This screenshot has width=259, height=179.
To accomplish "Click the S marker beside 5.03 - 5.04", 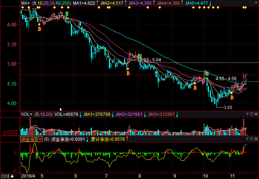I will pos(140,56).
